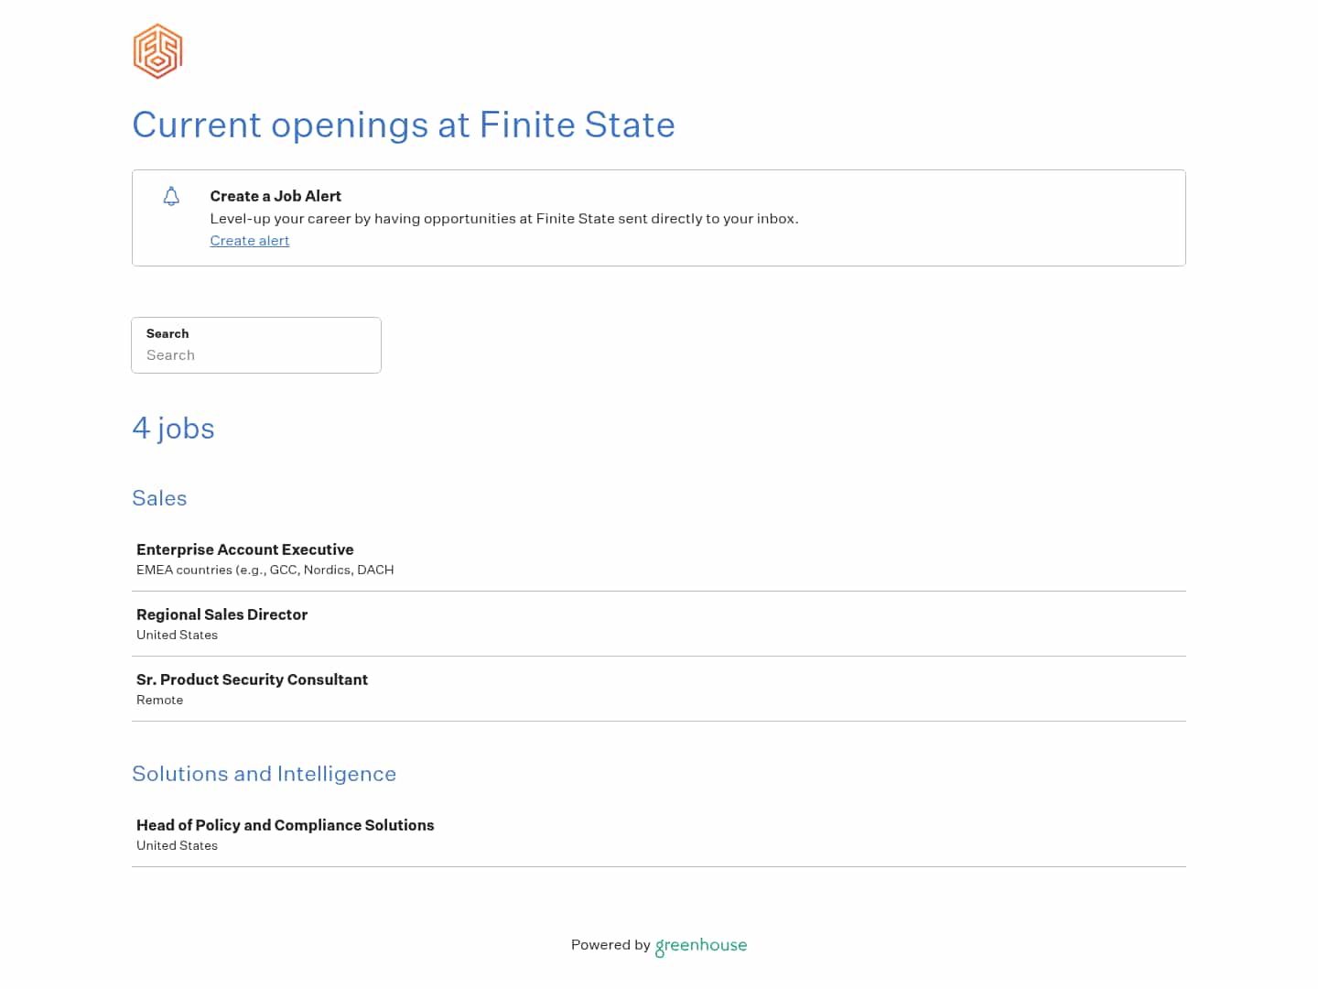Select the Solutions and Intelligence section header
Viewport: 1318px width, 989px height.
click(x=264, y=774)
